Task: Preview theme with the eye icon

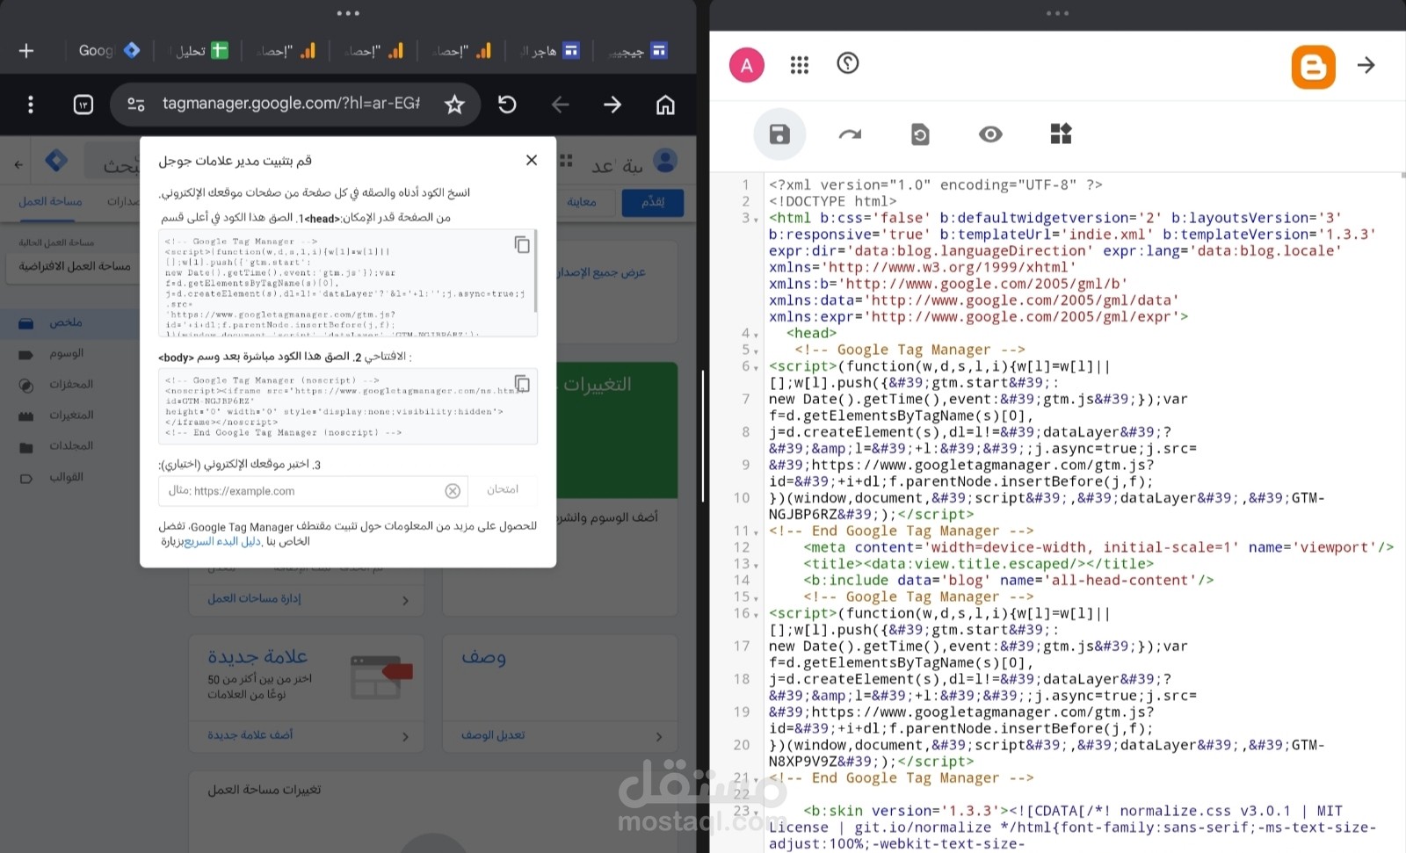Action: [x=990, y=134]
